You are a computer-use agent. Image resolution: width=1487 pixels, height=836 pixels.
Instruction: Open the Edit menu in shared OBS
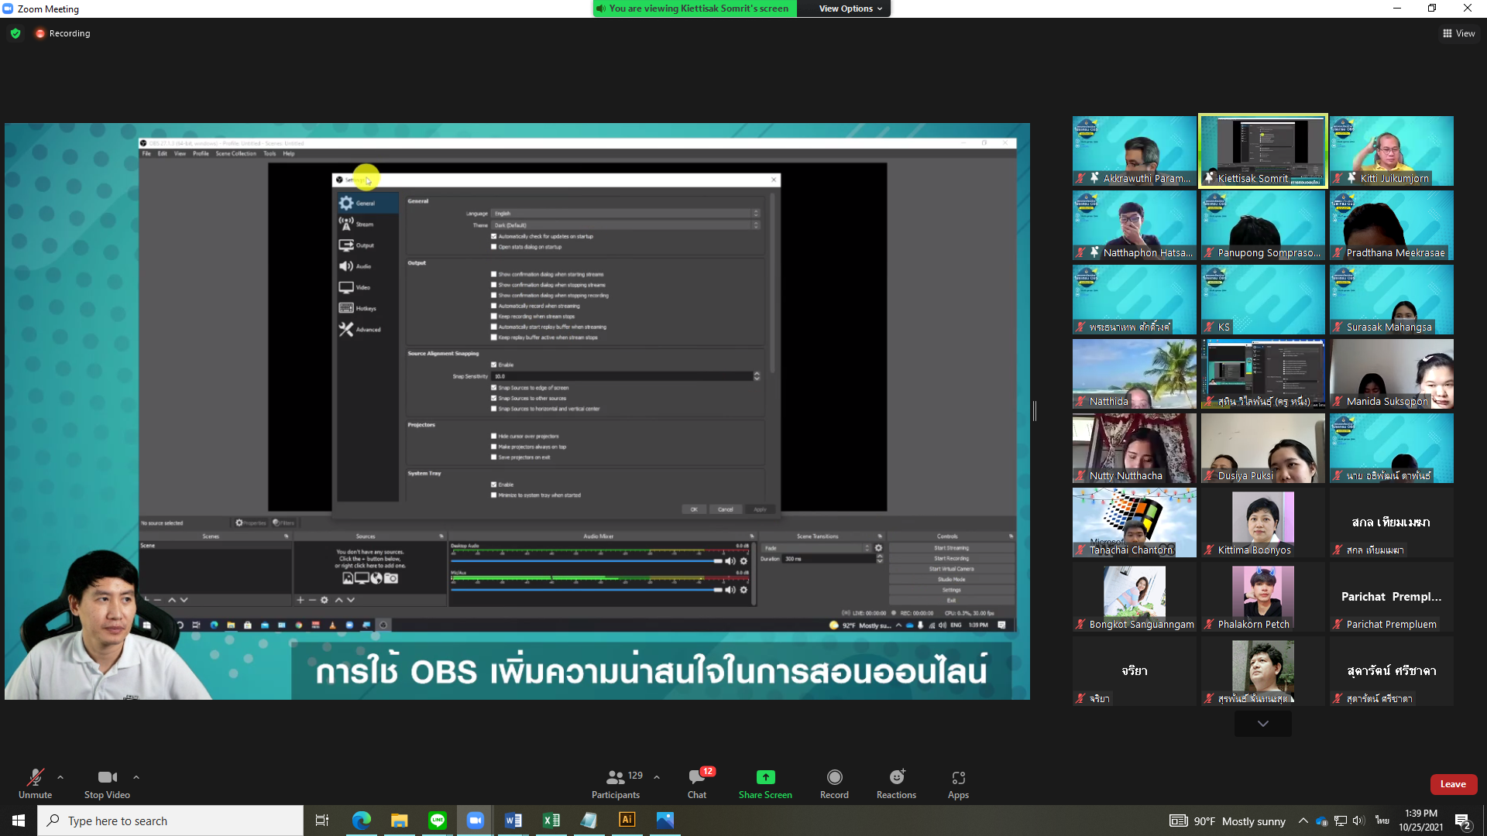click(163, 154)
